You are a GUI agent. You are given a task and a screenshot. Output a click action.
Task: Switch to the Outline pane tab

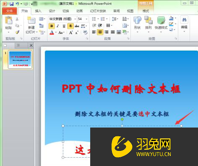(x=18, y=45)
